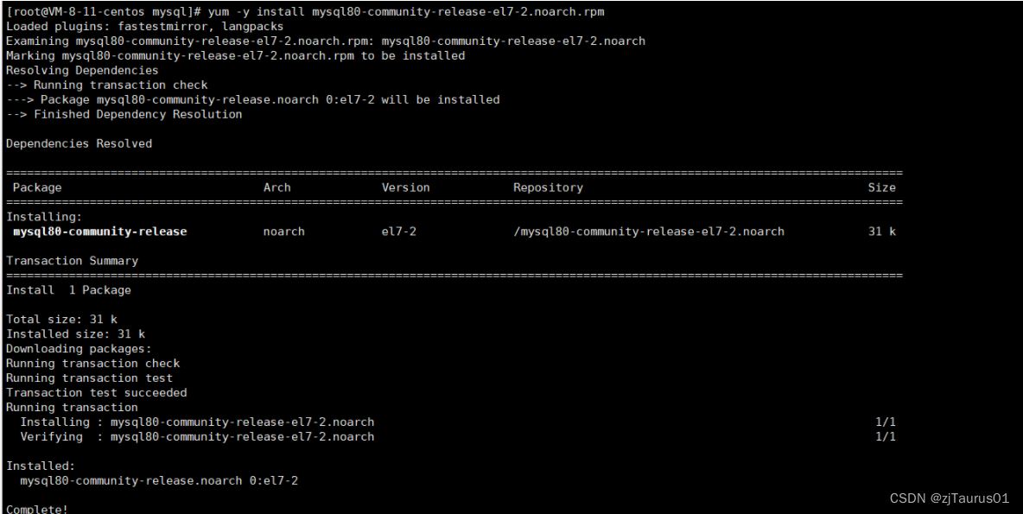Image resolution: width=1023 pixels, height=514 pixels.
Task: Click the 'Verifying' progress line
Action: [x=197, y=436]
